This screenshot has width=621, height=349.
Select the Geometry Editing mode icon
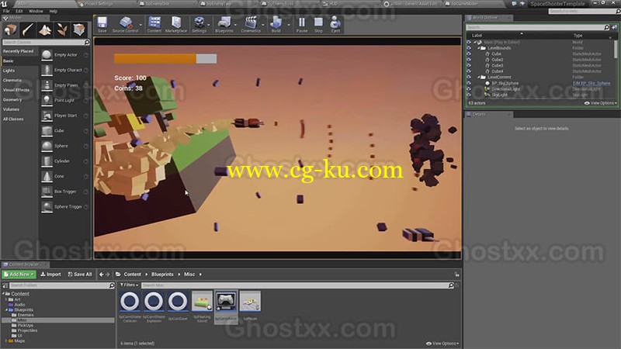79,29
